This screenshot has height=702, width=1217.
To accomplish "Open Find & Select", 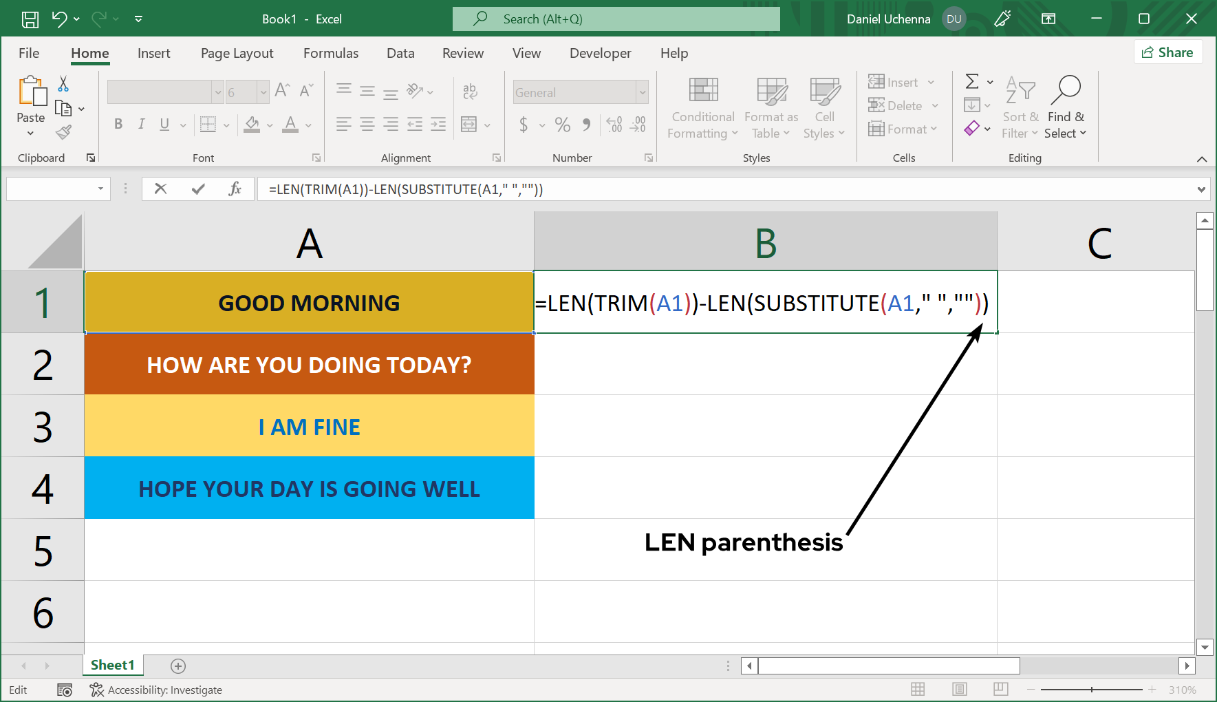I will (x=1065, y=107).
